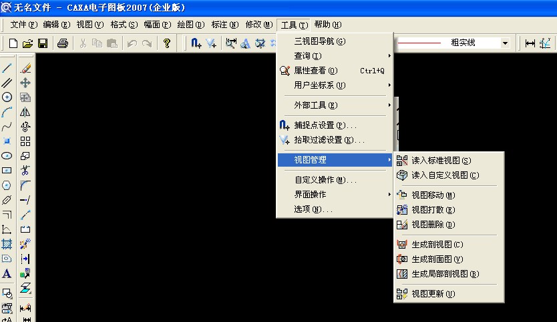Click the Open file folder icon
The height and width of the screenshot is (322, 557).
click(27, 43)
